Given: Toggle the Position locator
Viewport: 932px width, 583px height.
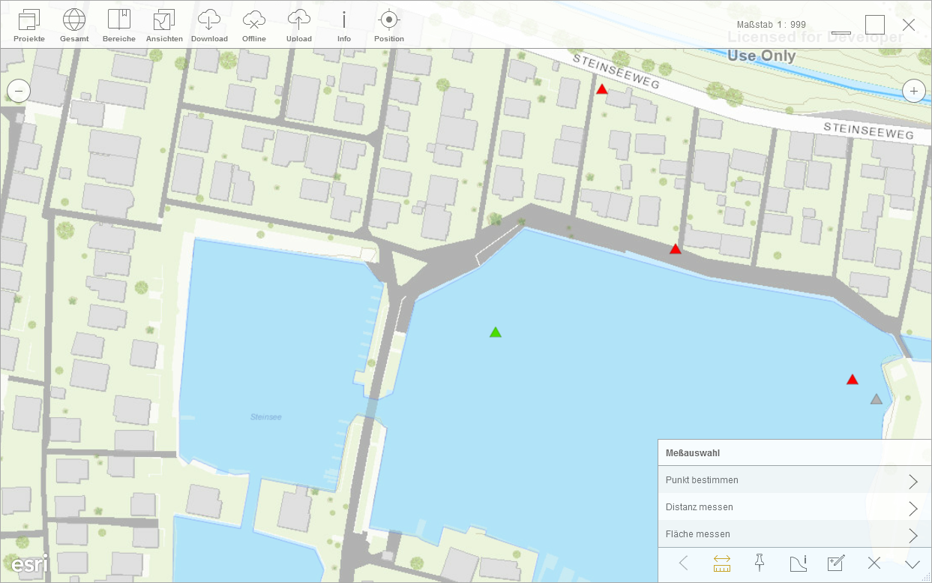Looking at the screenshot, I should point(388,25).
